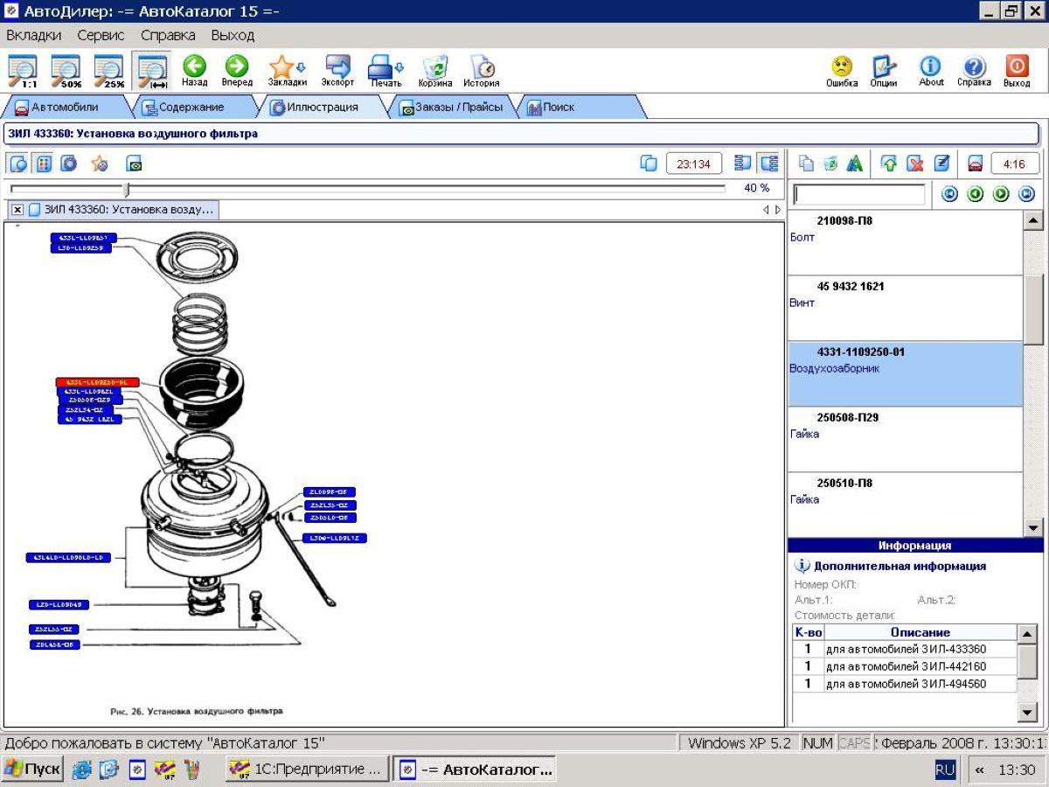Close the ЗИЛ 433360 document tab
The width and height of the screenshot is (1049, 787).
(17, 210)
